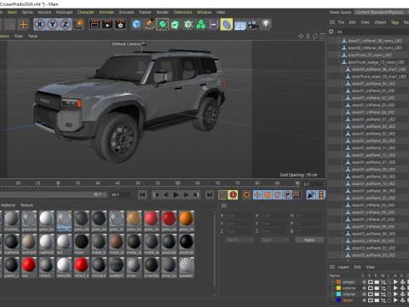Open the Scale mode dropdown

[x=274, y=240]
